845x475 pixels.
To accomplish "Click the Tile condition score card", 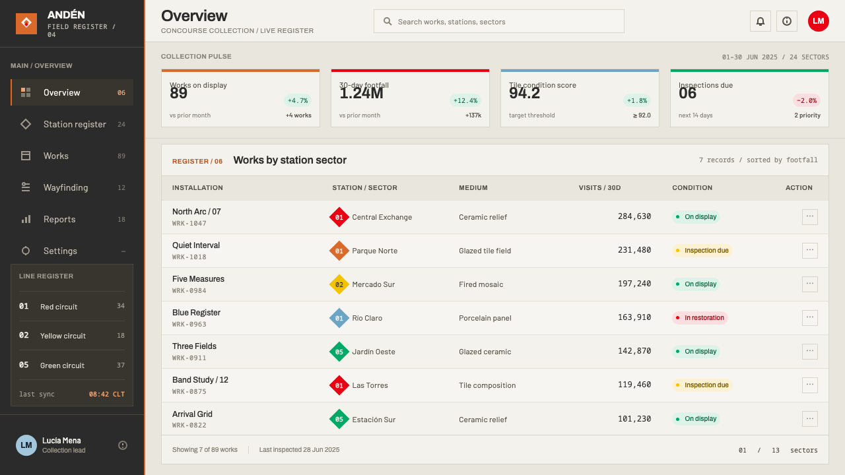I will pos(580,98).
